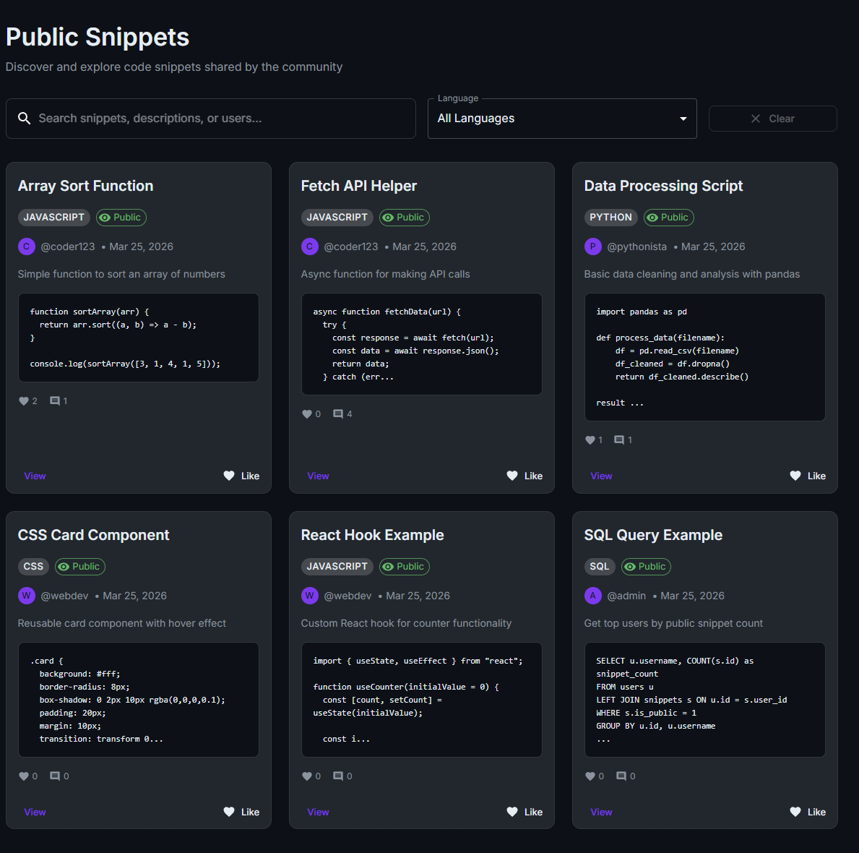The image size is (859, 853).
Task: Open the Fetch API Helper title
Action: click(359, 186)
